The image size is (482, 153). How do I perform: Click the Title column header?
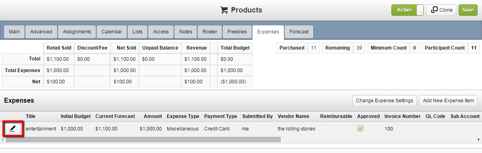tap(31, 116)
